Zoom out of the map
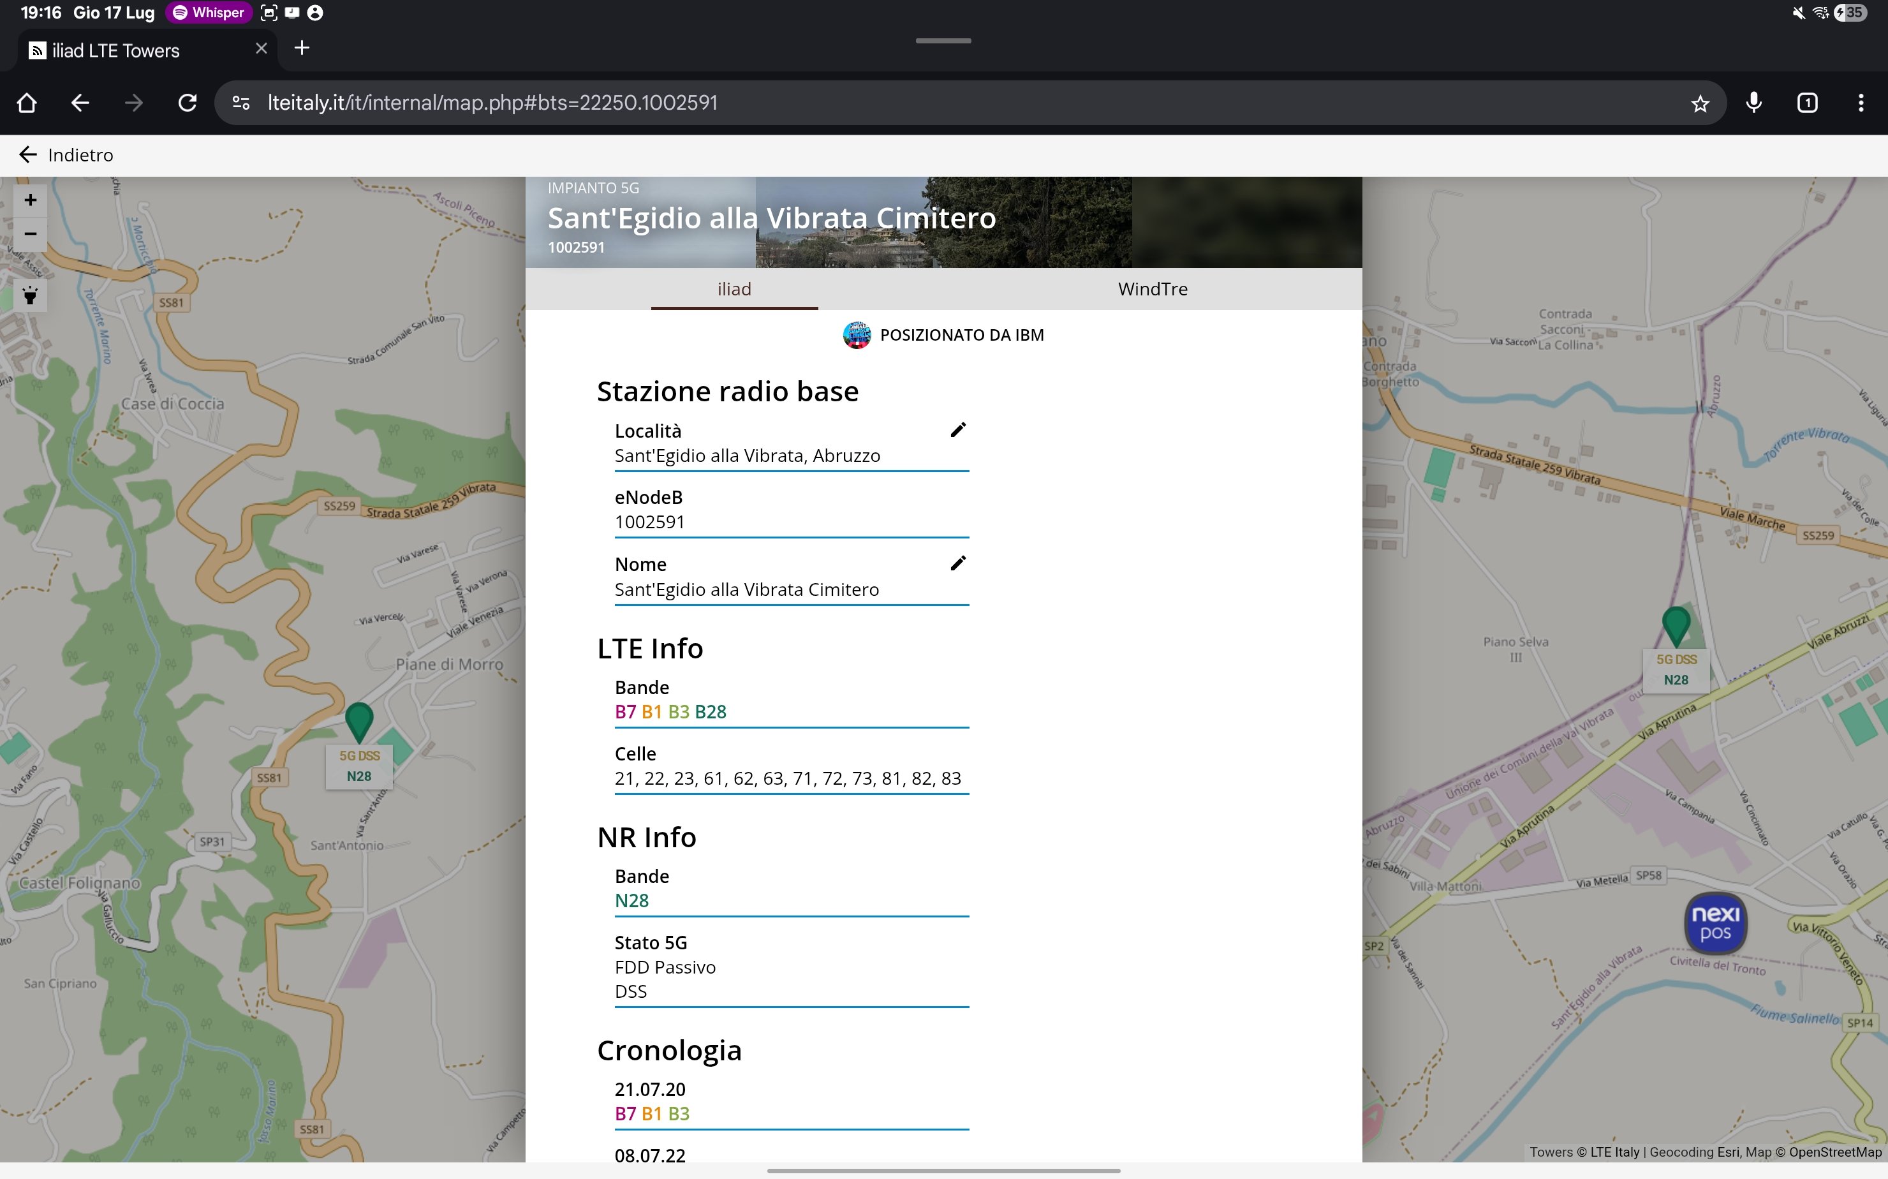Viewport: 1888px width, 1179px height. tap(31, 234)
